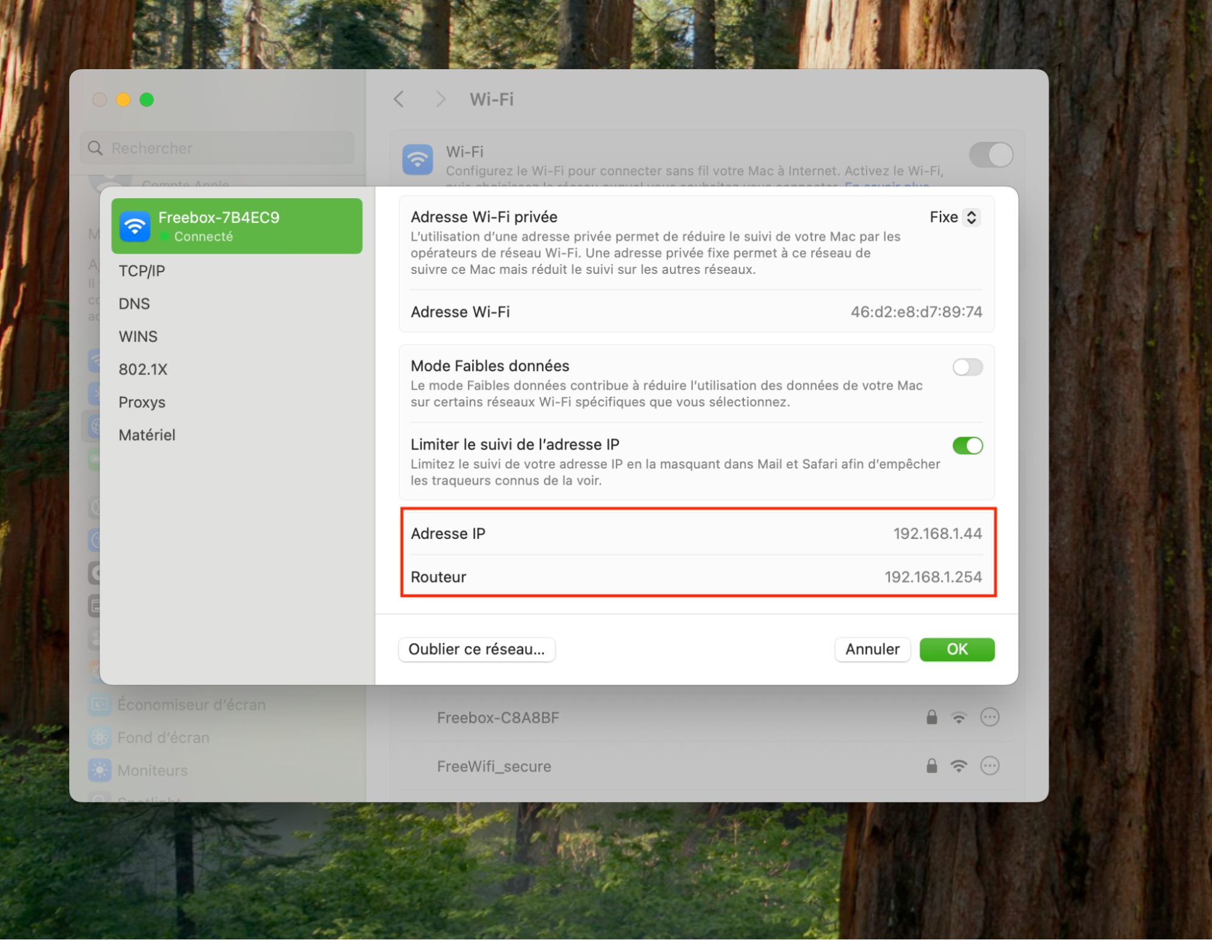Confirm with the green OK button
The height and width of the screenshot is (940, 1212).
(956, 650)
